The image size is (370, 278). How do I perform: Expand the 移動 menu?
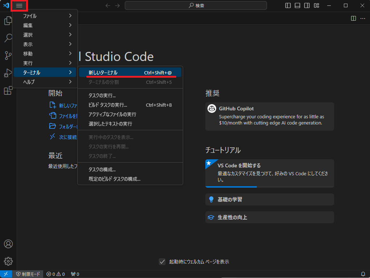pos(45,54)
